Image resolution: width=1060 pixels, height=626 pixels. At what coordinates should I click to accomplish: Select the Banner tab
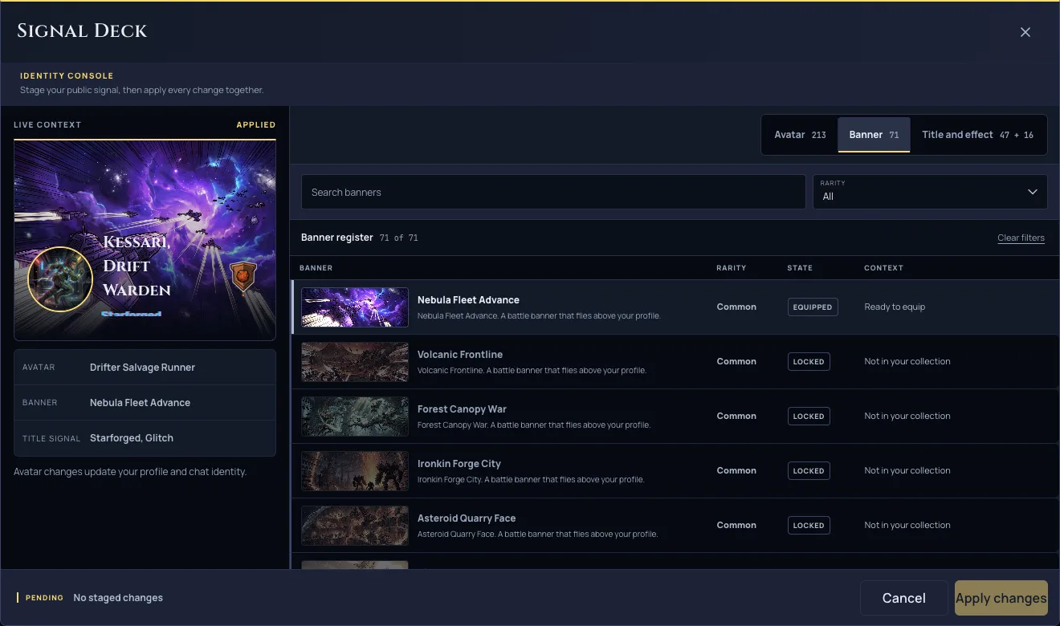(874, 135)
